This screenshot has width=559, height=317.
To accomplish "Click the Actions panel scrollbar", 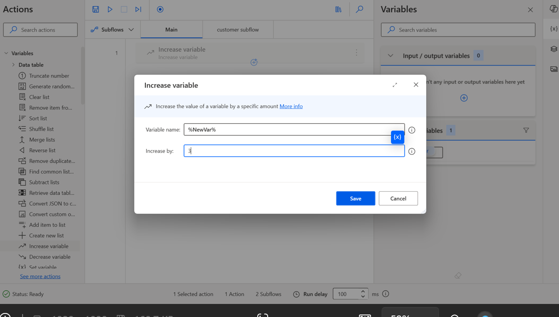I will click(83, 76).
